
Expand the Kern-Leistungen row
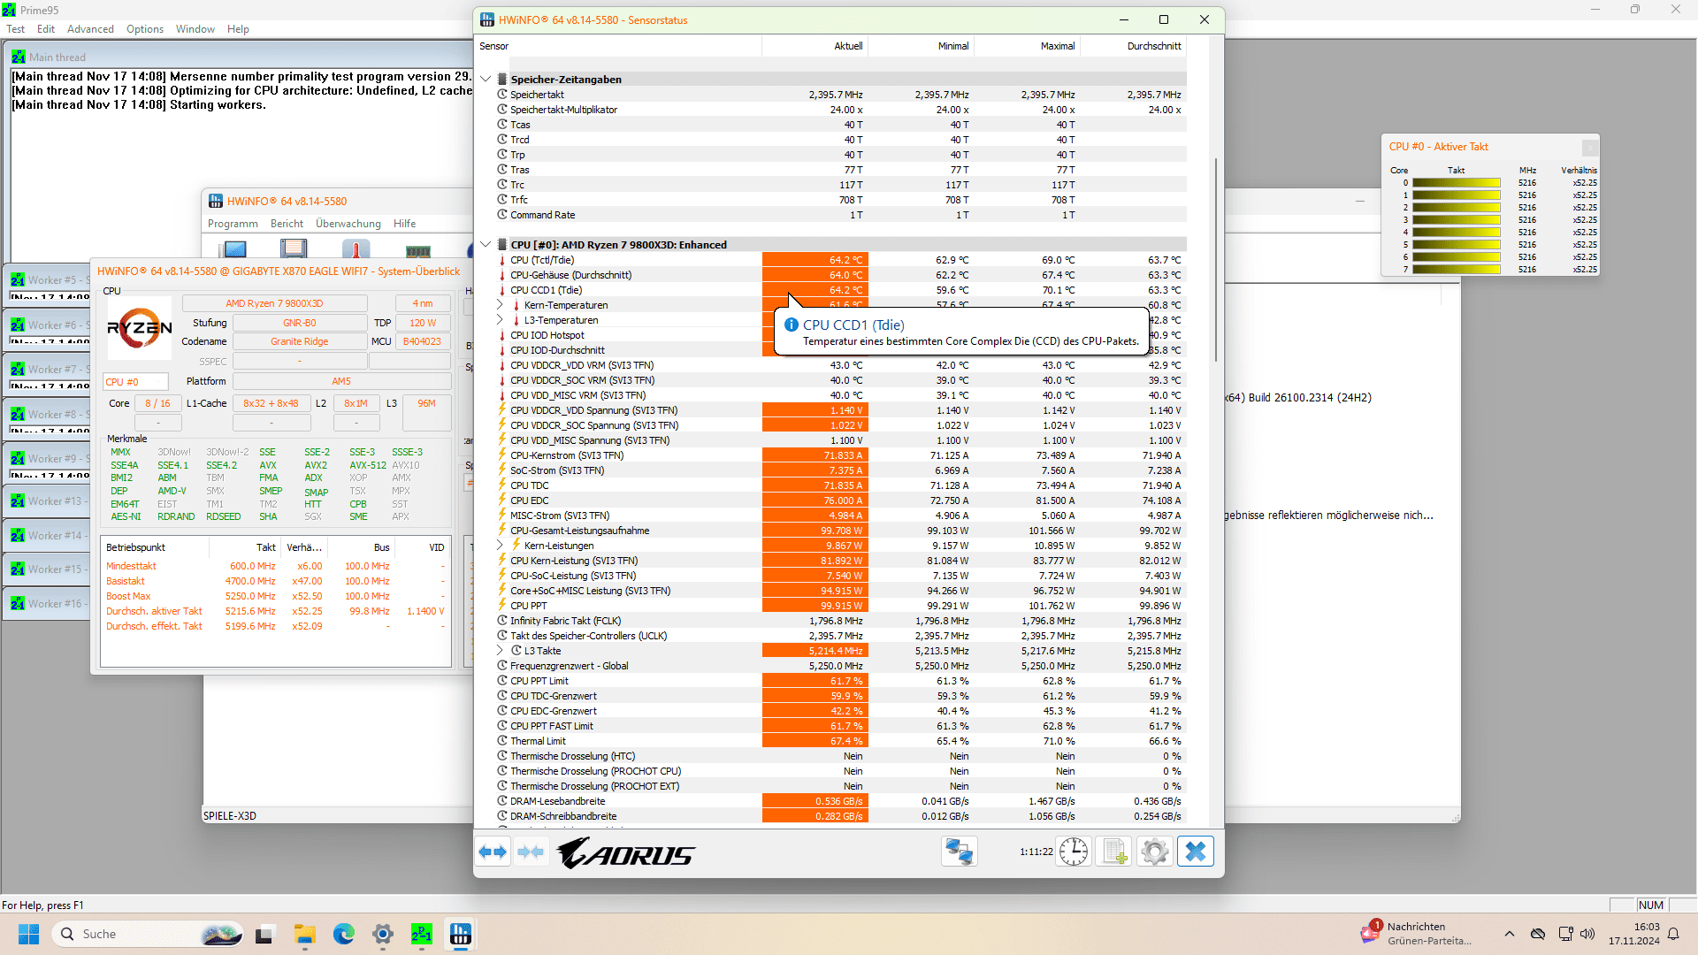click(x=500, y=546)
